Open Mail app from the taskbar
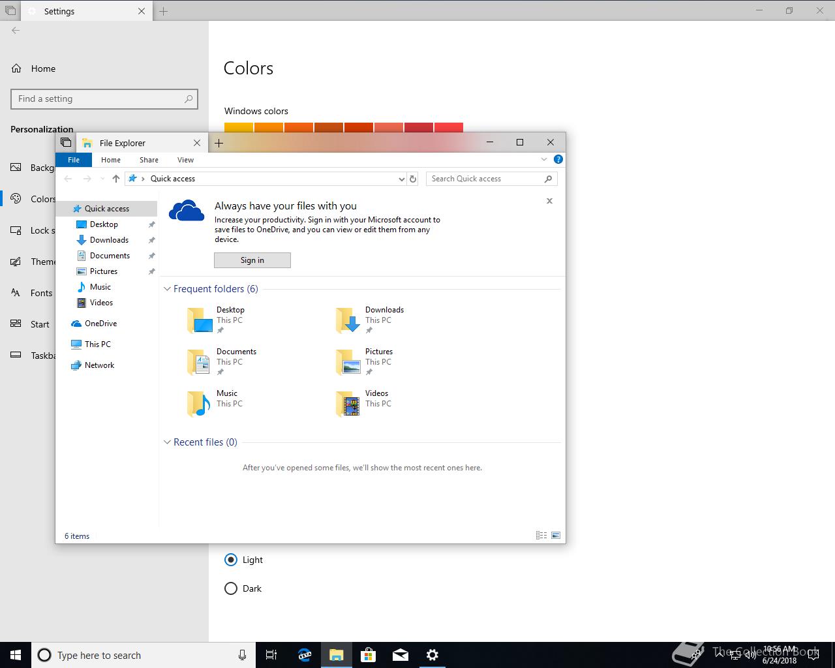Screen dimensions: 835x668 (x=400, y=655)
